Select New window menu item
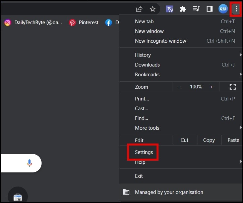Viewport: 243px width, 203px height. (x=181, y=31)
